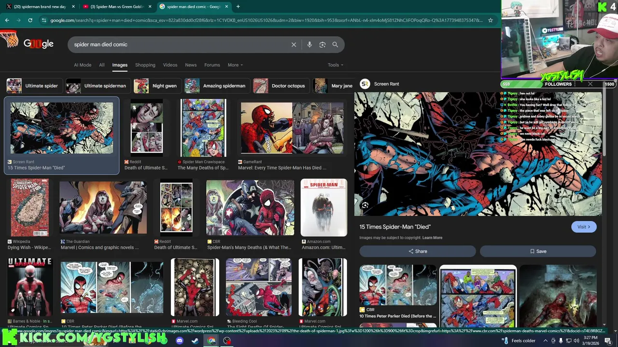Switch to Shopping results tab
618x347 pixels.
[x=145, y=65]
